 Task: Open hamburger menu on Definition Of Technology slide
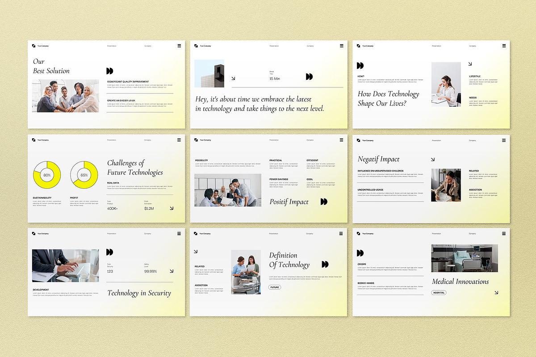click(342, 233)
